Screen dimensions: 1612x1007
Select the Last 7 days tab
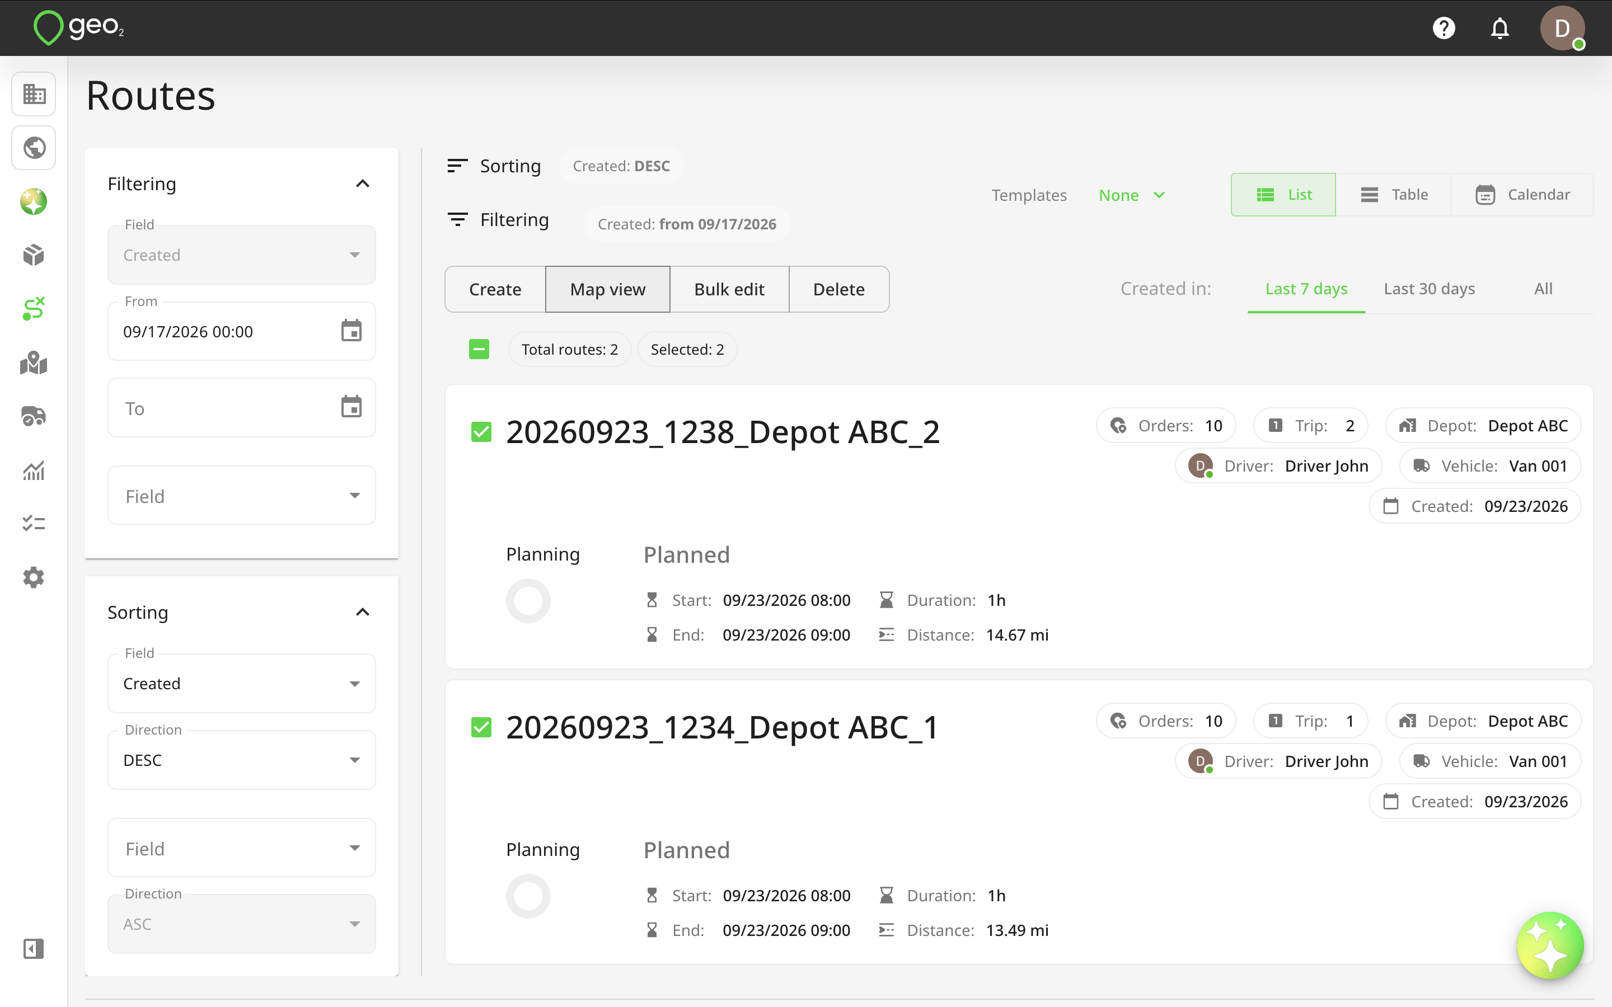1306,289
